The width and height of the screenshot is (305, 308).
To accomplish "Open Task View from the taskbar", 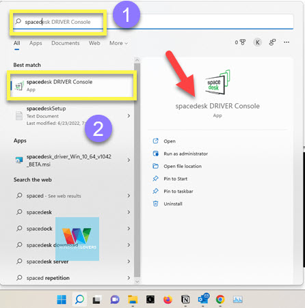I will [x=96, y=300].
